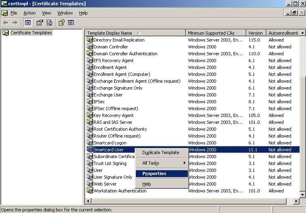Select Properties in the context menu
The width and height of the screenshot is (306, 213).
(x=162, y=173)
